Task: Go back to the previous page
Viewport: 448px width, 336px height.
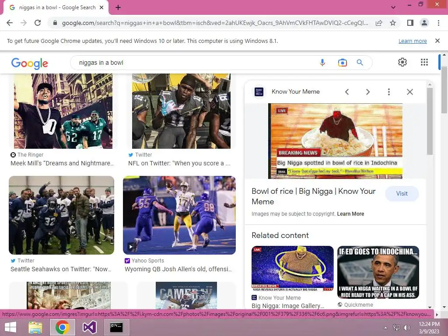Action: click(x=10, y=23)
